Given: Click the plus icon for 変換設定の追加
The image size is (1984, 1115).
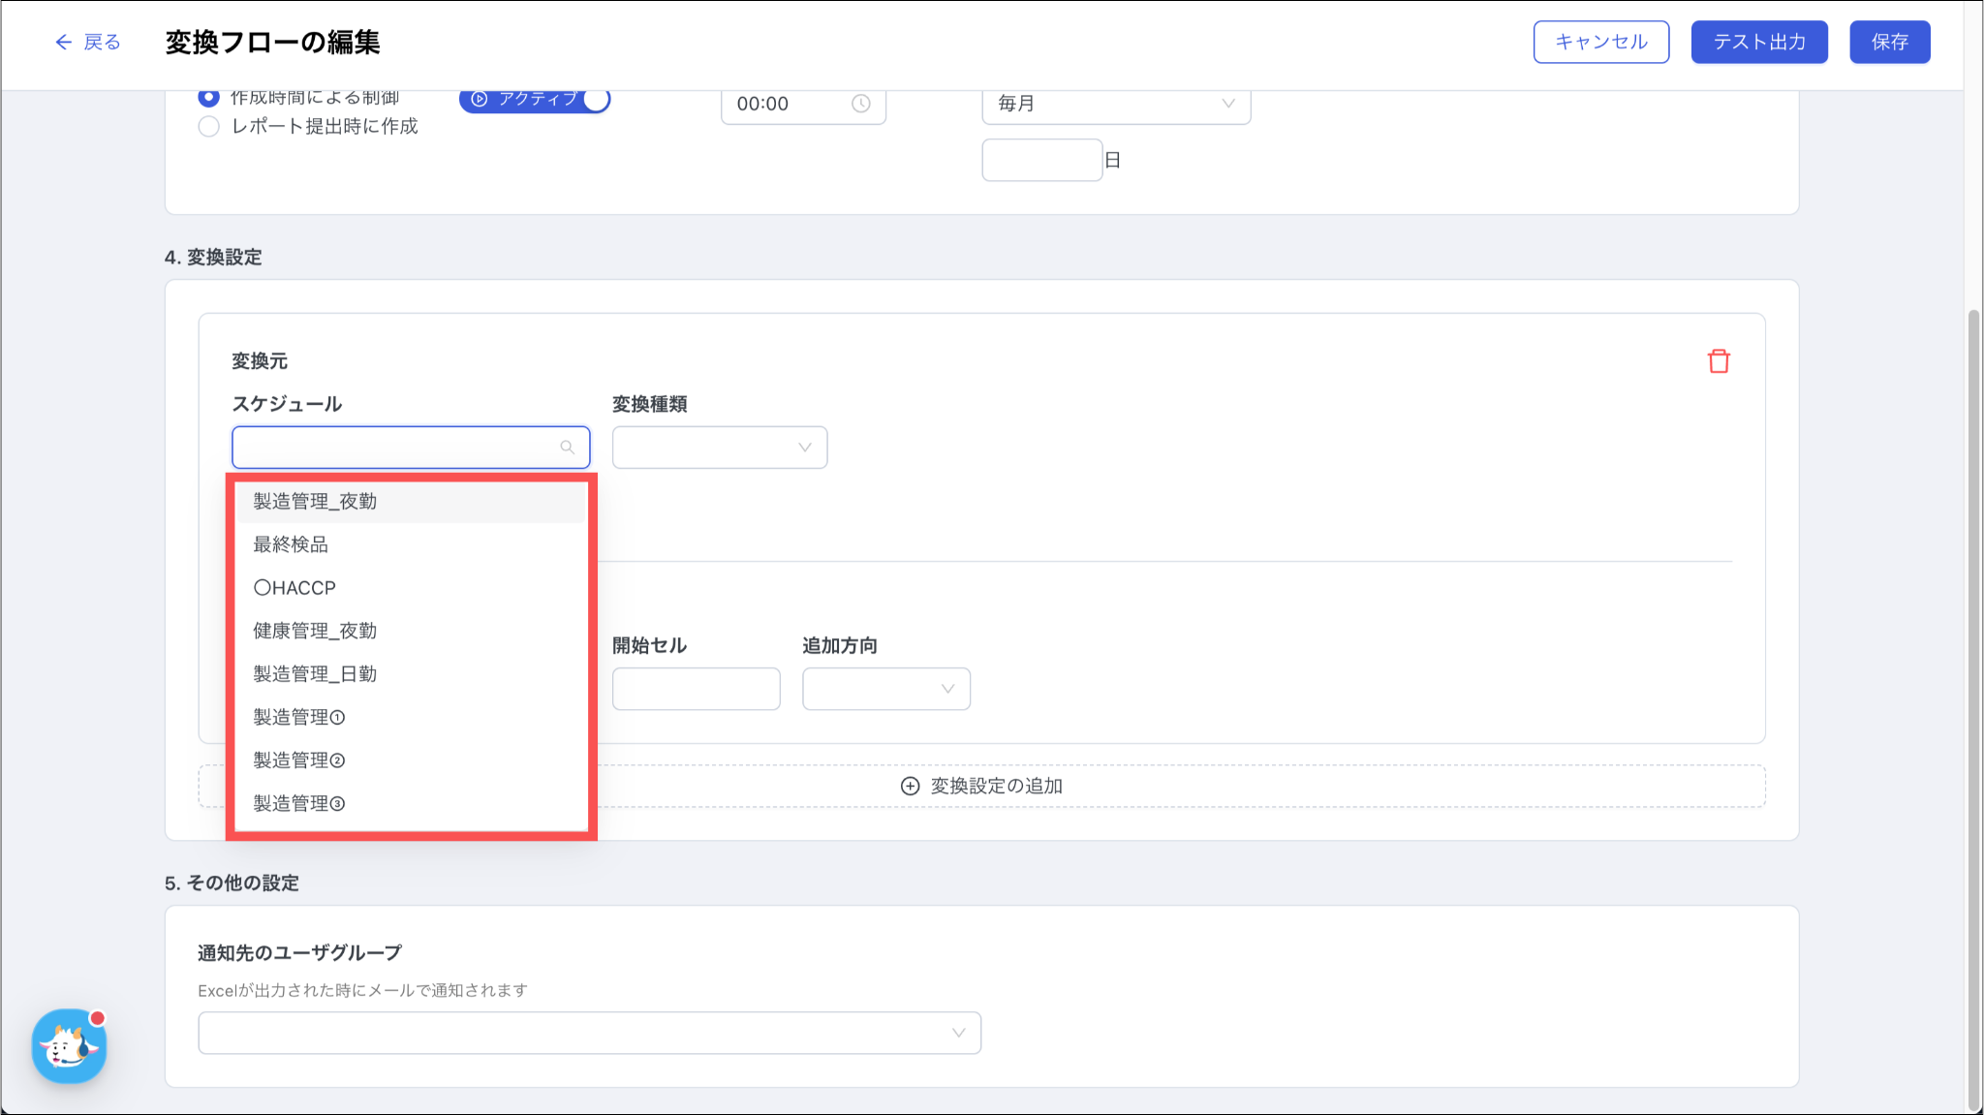Looking at the screenshot, I should click(x=910, y=786).
